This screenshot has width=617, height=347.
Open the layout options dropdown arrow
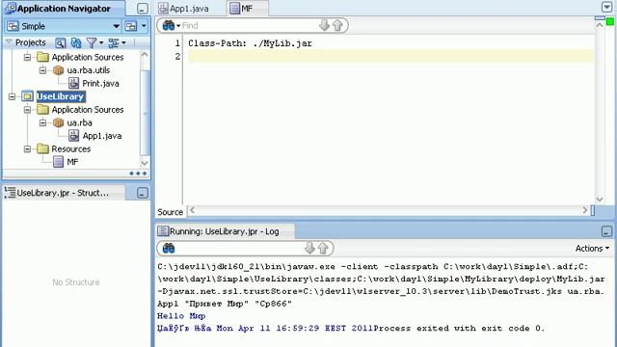123,42
